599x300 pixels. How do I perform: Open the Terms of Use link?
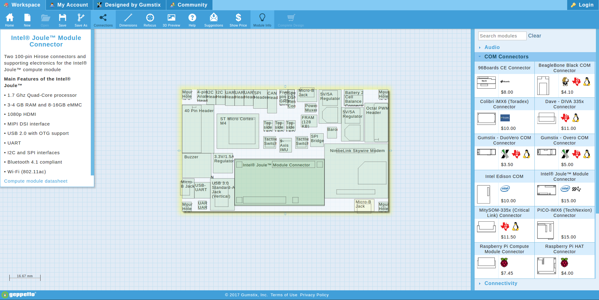pyautogui.click(x=284, y=295)
